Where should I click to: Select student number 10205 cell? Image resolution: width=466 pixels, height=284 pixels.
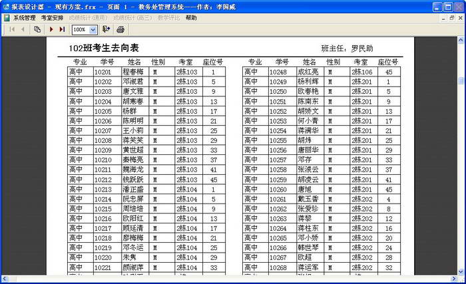(107, 111)
